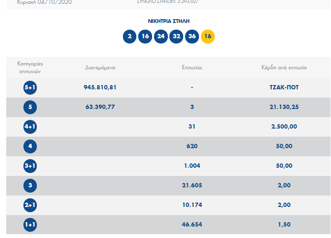Click the winning number ball 36
Image resolution: width=331 pixels, height=238 pixels.
pyautogui.click(x=192, y=36)
